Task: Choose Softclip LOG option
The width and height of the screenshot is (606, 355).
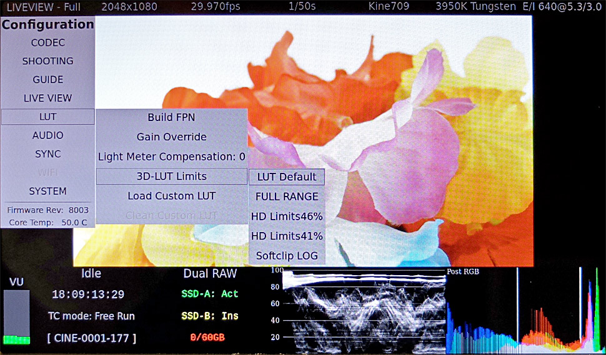Action: click(x=287, y=256)
